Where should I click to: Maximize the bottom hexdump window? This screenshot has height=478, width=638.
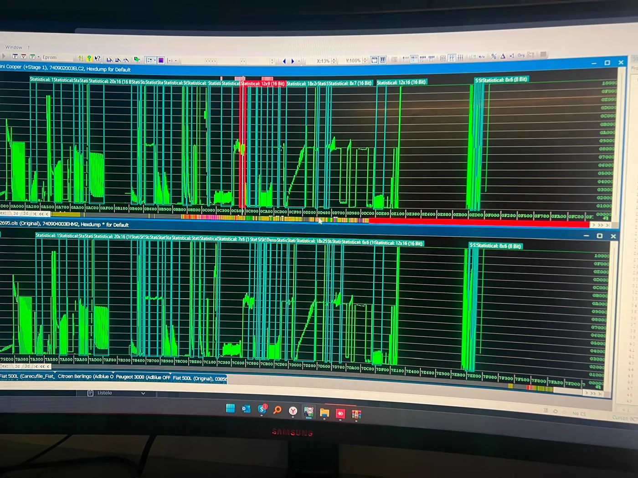pos(600,236)
